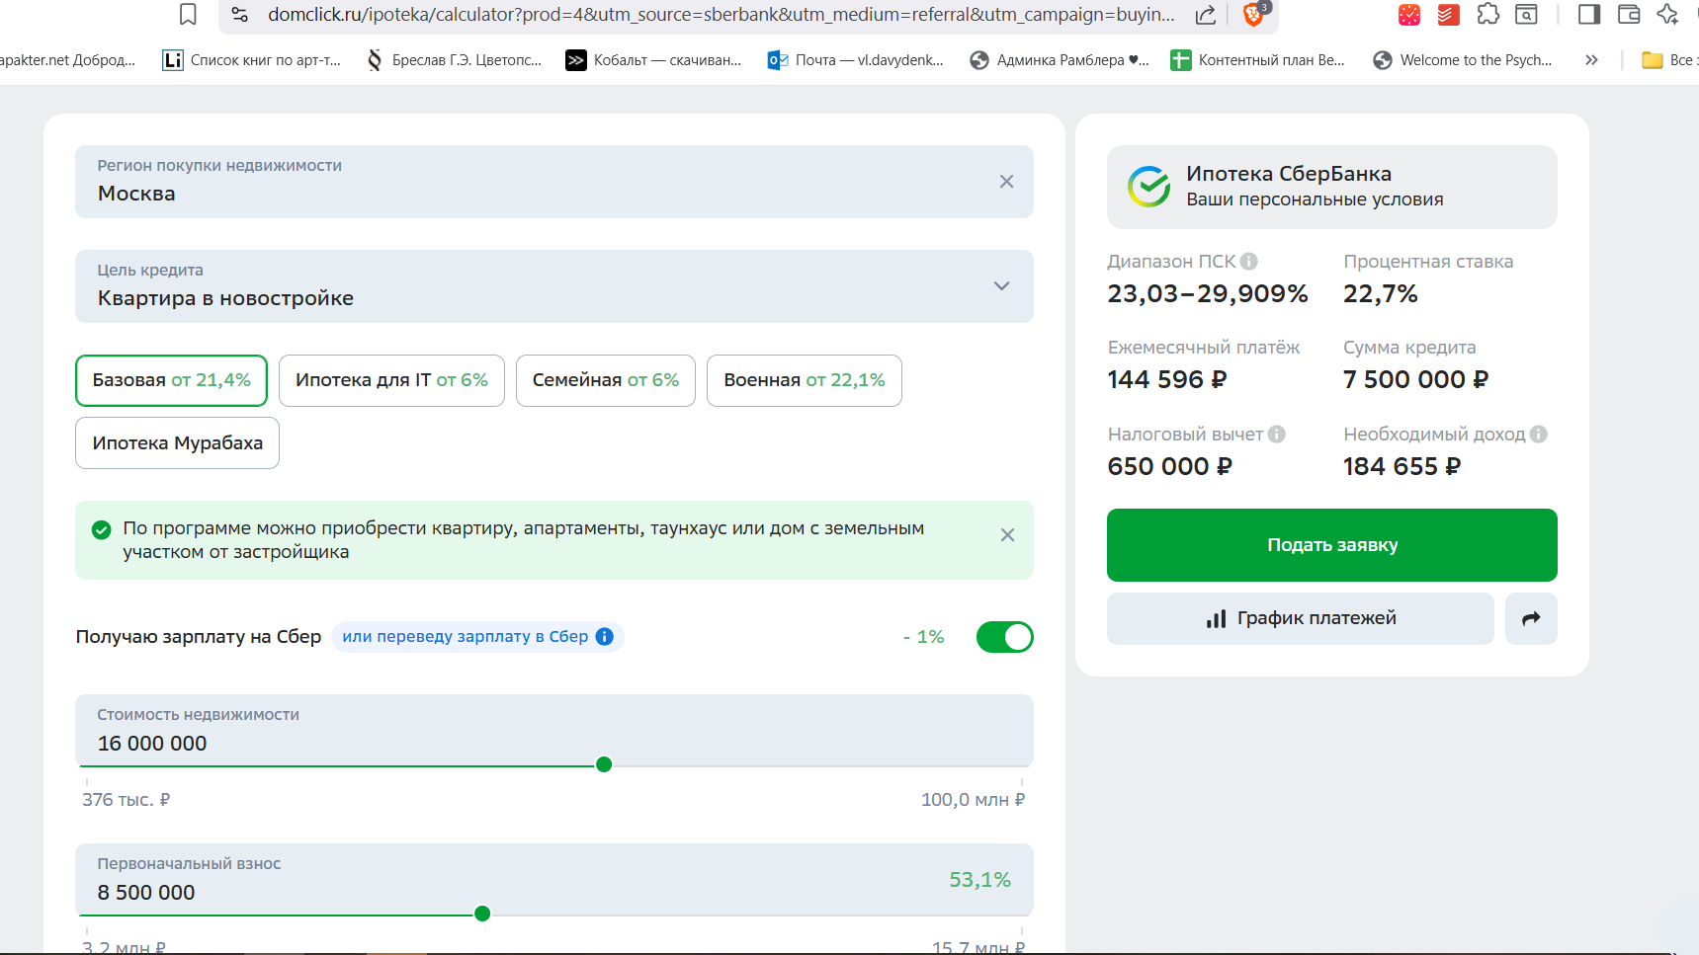The height and width of the screenshot is (955, 1699).
Task: Dismiss the green program info notice
Action: [x=1007, y=535]
